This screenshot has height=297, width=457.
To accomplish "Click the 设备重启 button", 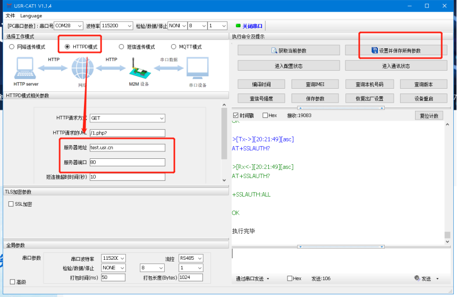I will click(x=423, y=98).
